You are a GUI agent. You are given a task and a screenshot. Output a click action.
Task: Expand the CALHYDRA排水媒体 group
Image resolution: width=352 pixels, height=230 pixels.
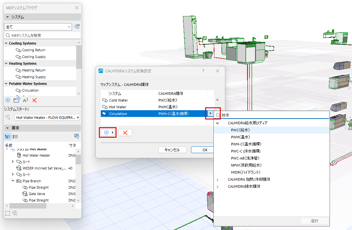[217, 187]
